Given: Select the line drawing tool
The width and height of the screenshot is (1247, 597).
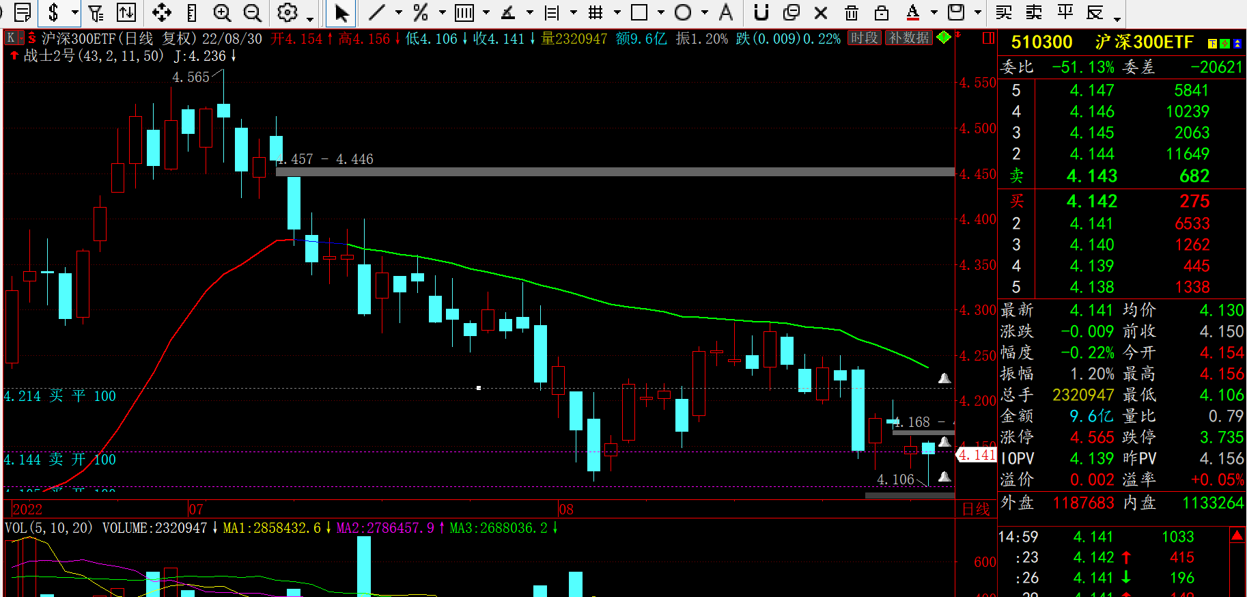Looking at the screenshot, I should [x=377, y=12].
